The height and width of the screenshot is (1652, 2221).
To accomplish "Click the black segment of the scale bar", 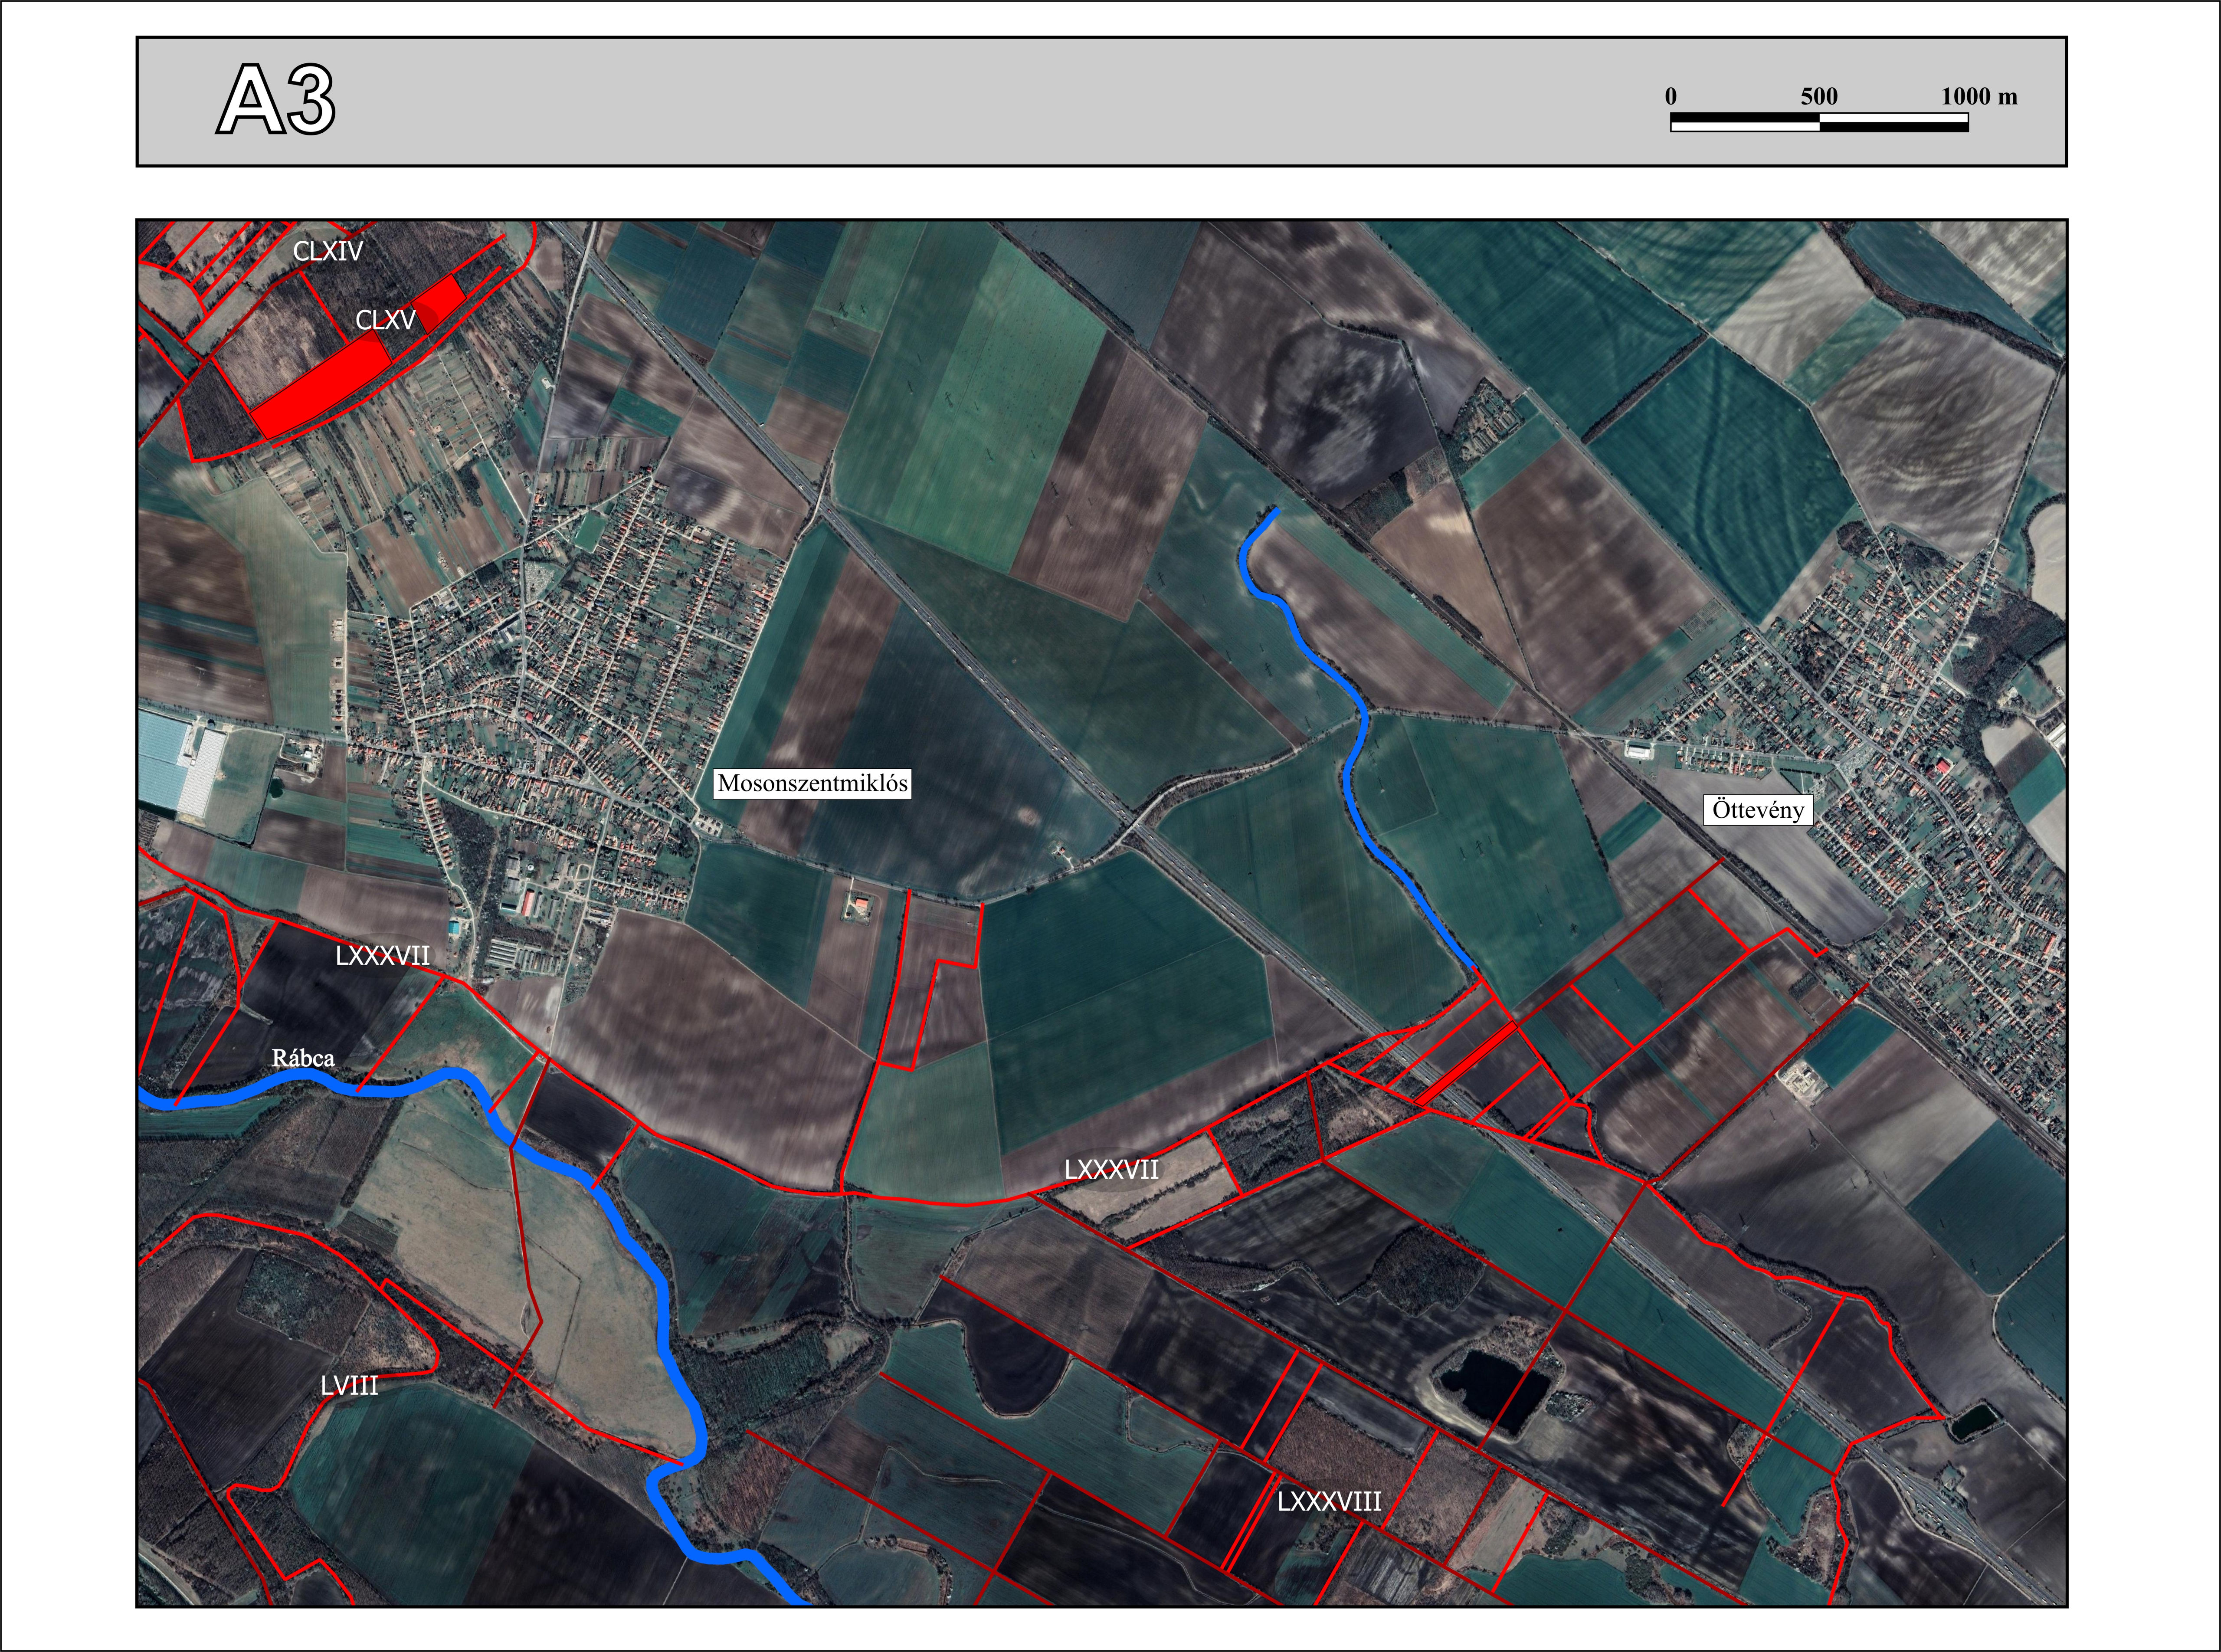I will (1745, 118).
